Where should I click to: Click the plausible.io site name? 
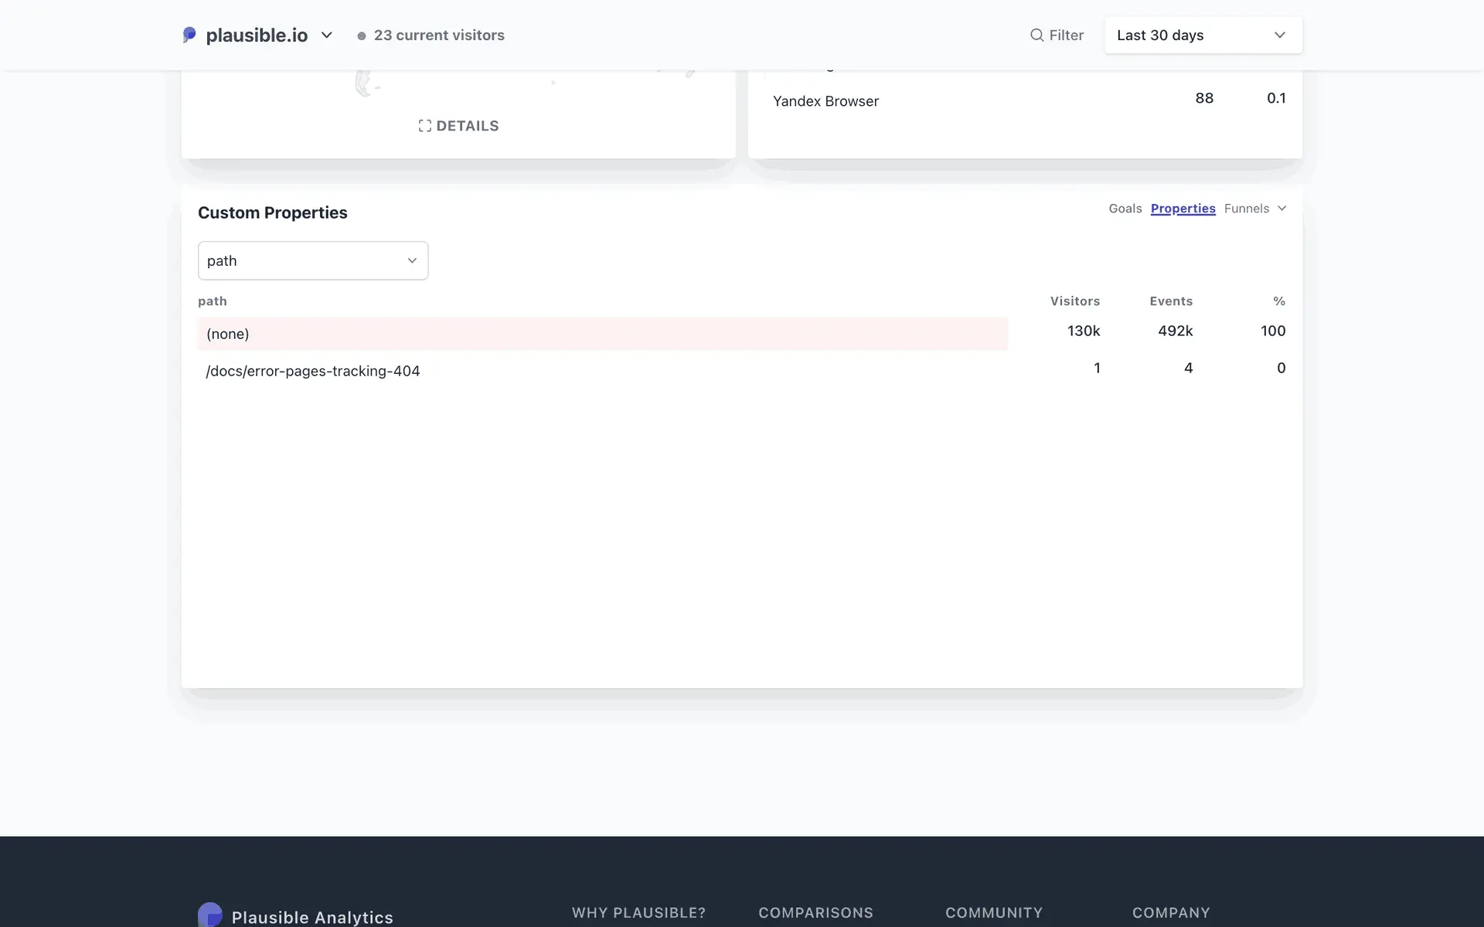(x=257, y=35)
